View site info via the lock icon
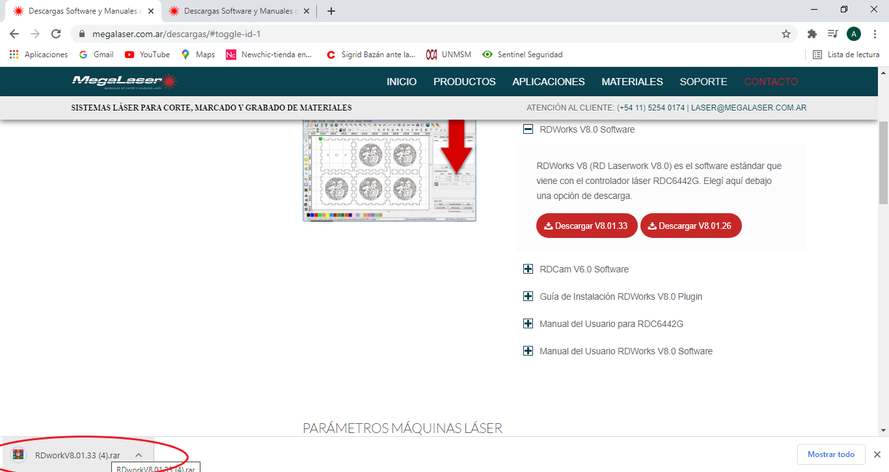This screenshot has height=472, width=889. pos(81,34)
